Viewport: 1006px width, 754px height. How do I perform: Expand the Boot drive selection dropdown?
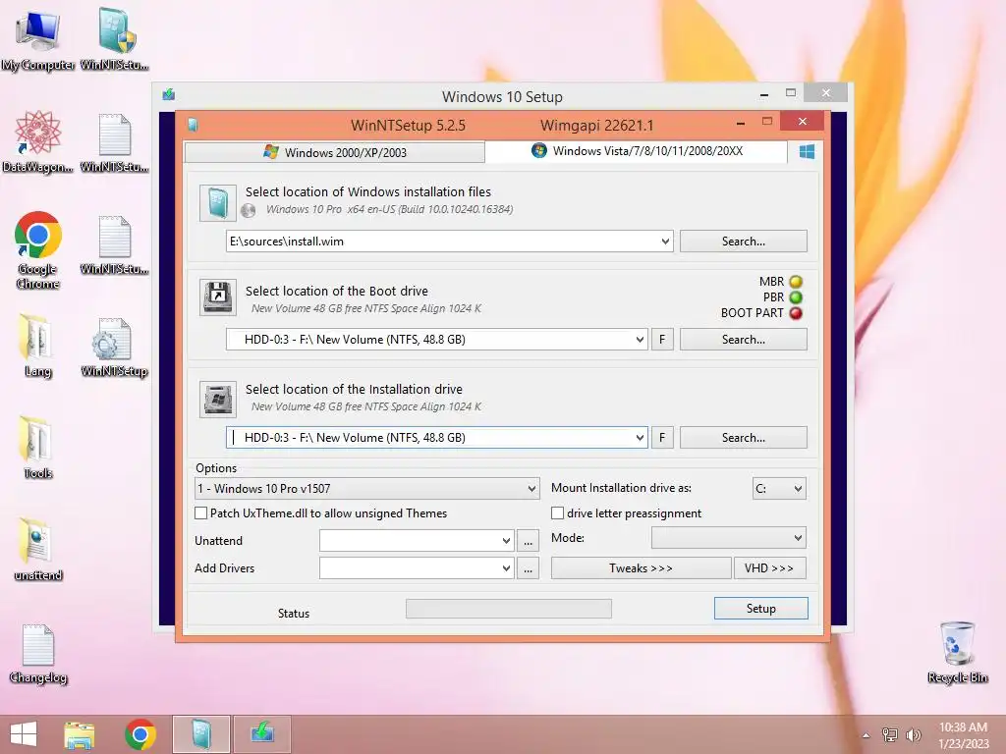[640, 340]
